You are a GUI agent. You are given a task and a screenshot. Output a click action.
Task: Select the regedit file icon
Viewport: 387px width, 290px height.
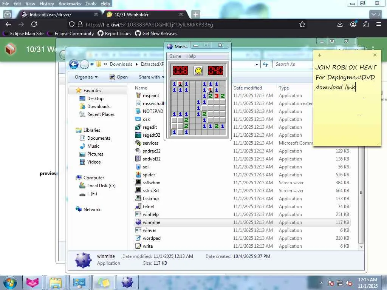138,127
